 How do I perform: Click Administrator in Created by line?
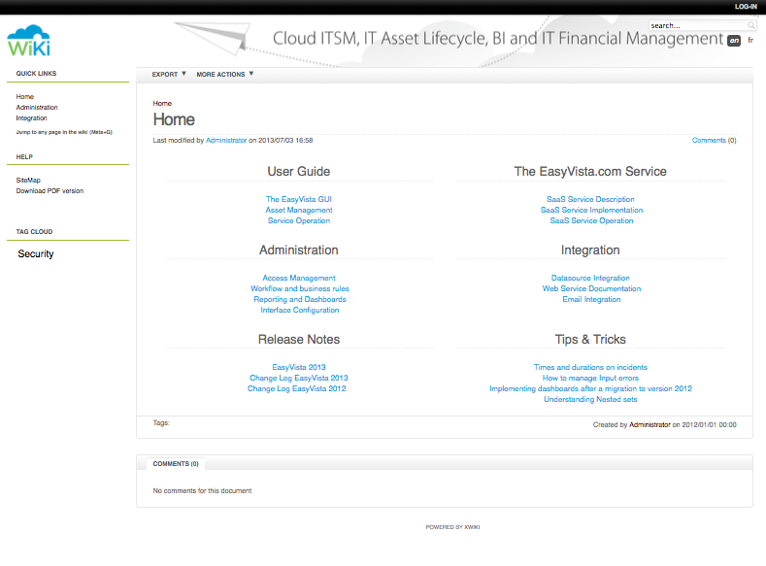[x=649, y=425]
